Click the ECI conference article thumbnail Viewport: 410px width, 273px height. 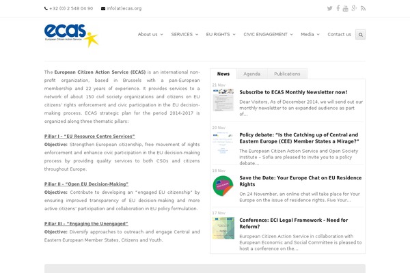223,228
